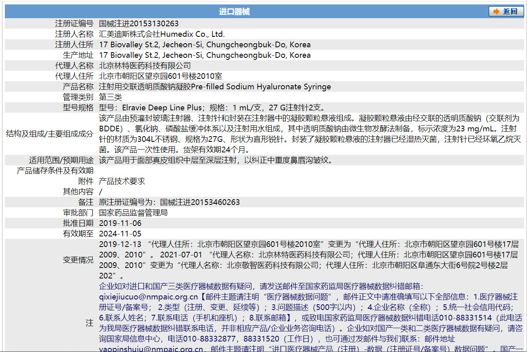Click the 备注 label

point(86,202)
